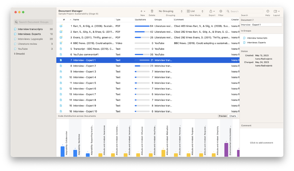Sort by the Creator column header
Image resolution: width=294 pixels, height=171 pixels.
[x=235, y=19]
